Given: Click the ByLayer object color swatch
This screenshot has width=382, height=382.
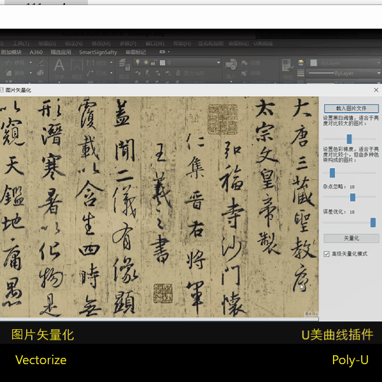Looking at the screenshot, I should pyautogui.click(x=313, y=63).
